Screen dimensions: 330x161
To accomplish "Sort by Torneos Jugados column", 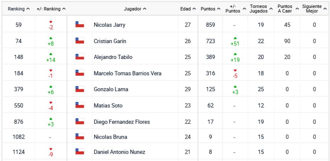I will click(x=261, y=9).
